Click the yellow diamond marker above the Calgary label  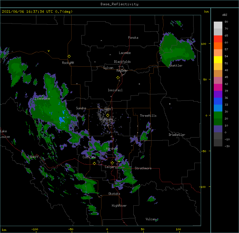tap(112, 163)
